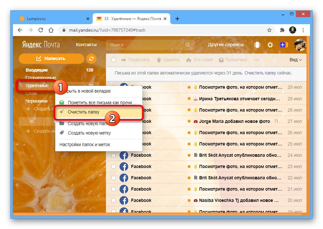Expand the Вид view dropdown

pos(296,60)
